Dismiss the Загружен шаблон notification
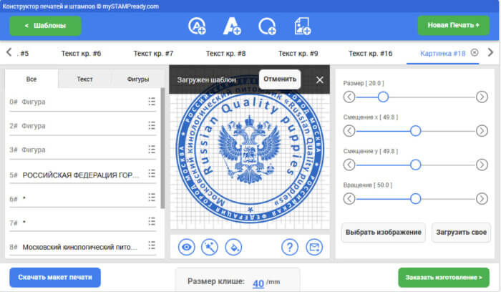This screenshot has height=292, width=501. (x=319, y=79)
